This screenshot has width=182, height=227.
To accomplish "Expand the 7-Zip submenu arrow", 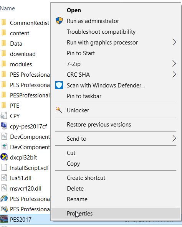I will pyautogui.click(x=174, y=64).
